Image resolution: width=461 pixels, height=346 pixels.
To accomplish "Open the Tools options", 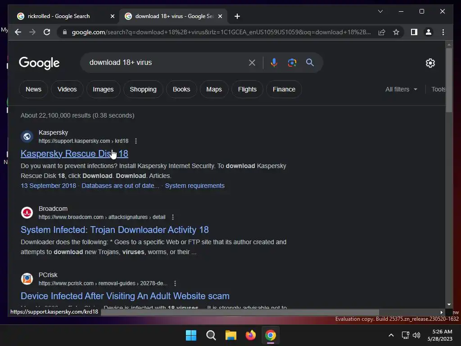I will pos(438,89).
